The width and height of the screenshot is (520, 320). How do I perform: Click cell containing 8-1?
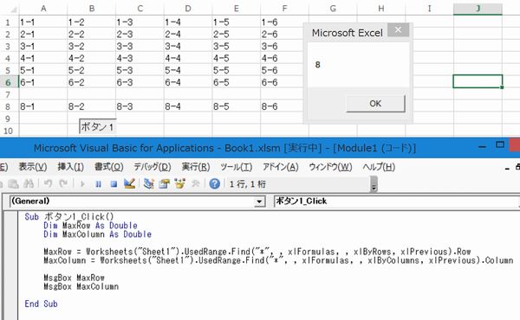point(43,106)
